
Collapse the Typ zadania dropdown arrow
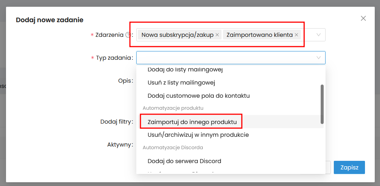pos(319,58)
